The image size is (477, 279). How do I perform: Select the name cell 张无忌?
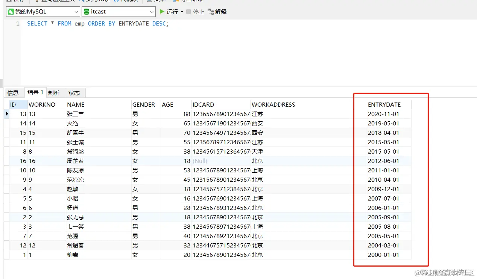point(99,217)
